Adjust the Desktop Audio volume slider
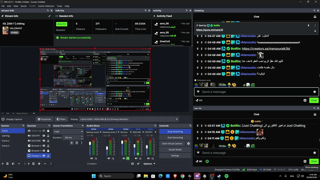 click(x=90, y=143)
